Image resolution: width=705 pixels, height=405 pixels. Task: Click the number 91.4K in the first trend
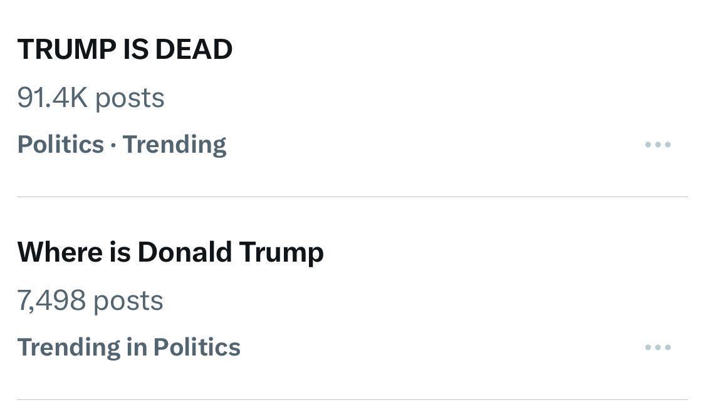tap(52, 98)
